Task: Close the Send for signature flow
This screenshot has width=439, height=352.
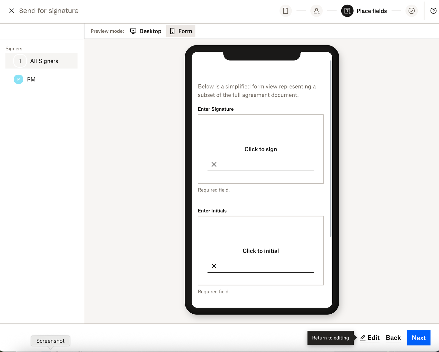Action: pyautogui.click(x=12, y=11)
